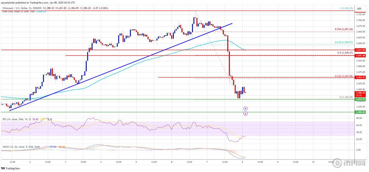This screenshot has height=172, width=369.
Task: Select the green 3,302.45 support price label
Action: point(361,112)
